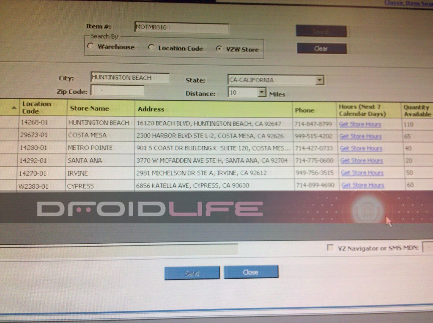433x323 pixels.
Task: Click the SANTA ANA store name cell
Action: [85, 160]
